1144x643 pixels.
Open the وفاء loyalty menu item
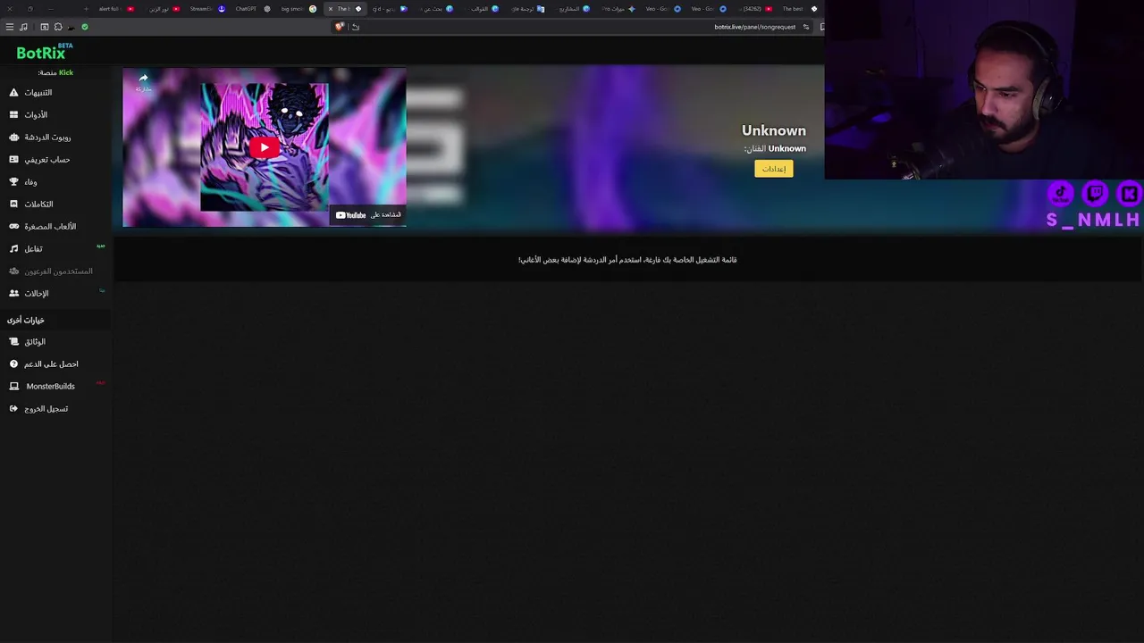[x=30, y=182]
